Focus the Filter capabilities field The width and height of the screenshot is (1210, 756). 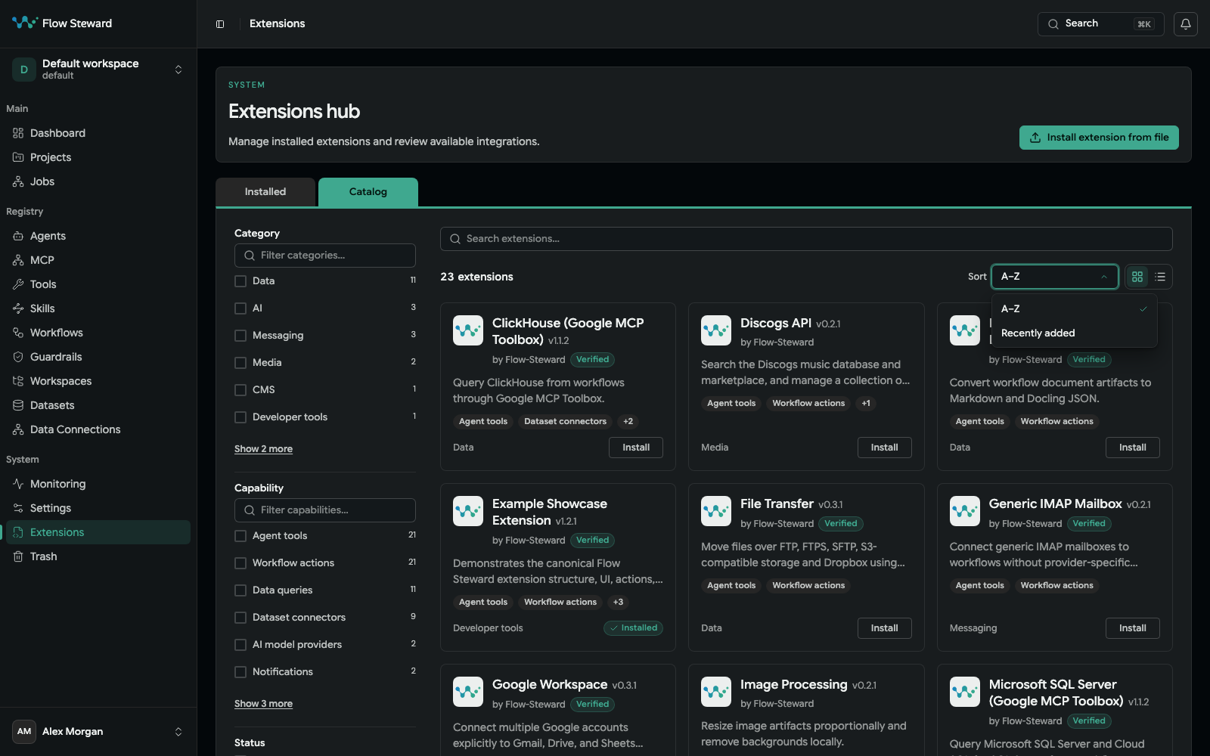325,510
